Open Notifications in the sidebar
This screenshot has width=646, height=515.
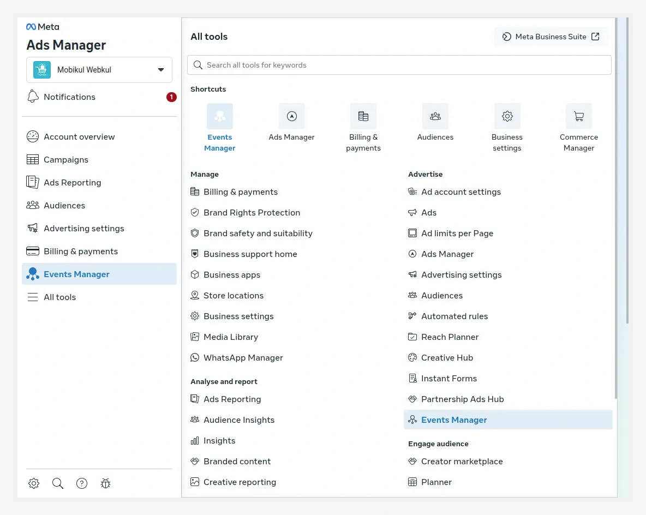[99, 97]
